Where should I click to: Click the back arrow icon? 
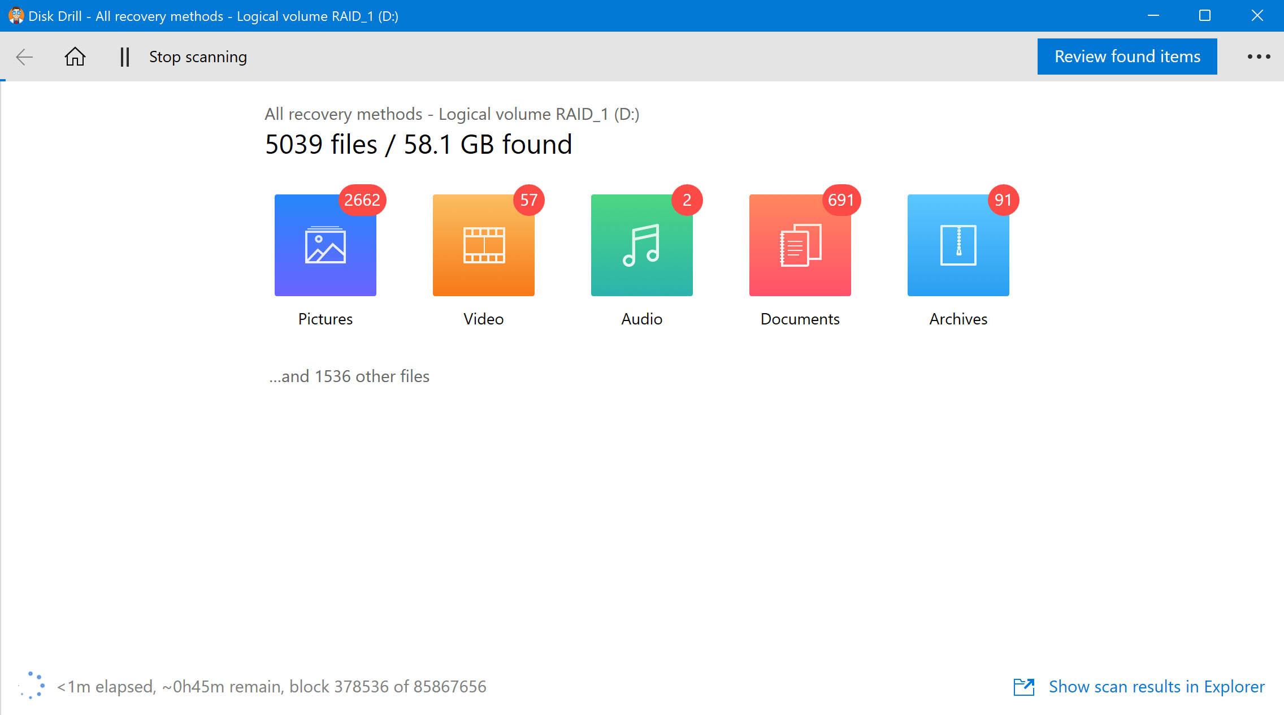pyautogui.click(x=25, y=57)
